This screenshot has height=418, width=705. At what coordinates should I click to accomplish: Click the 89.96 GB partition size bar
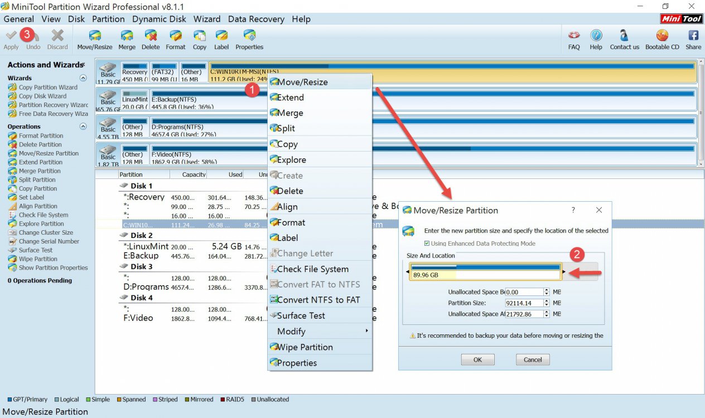pyautogui.click(x=485, y=271)
